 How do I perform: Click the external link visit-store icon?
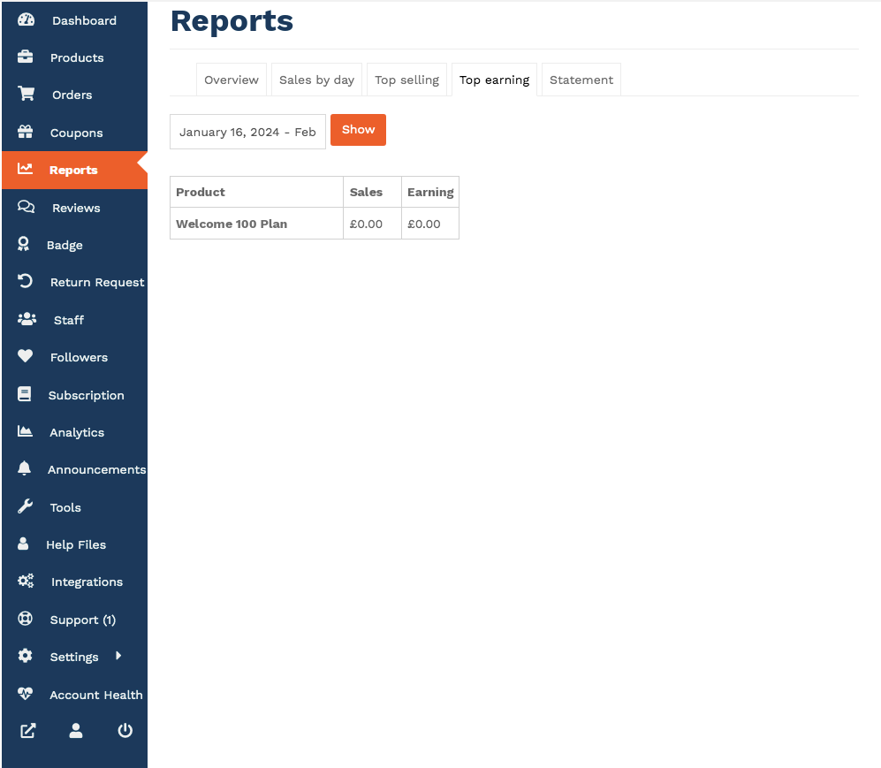28,731
